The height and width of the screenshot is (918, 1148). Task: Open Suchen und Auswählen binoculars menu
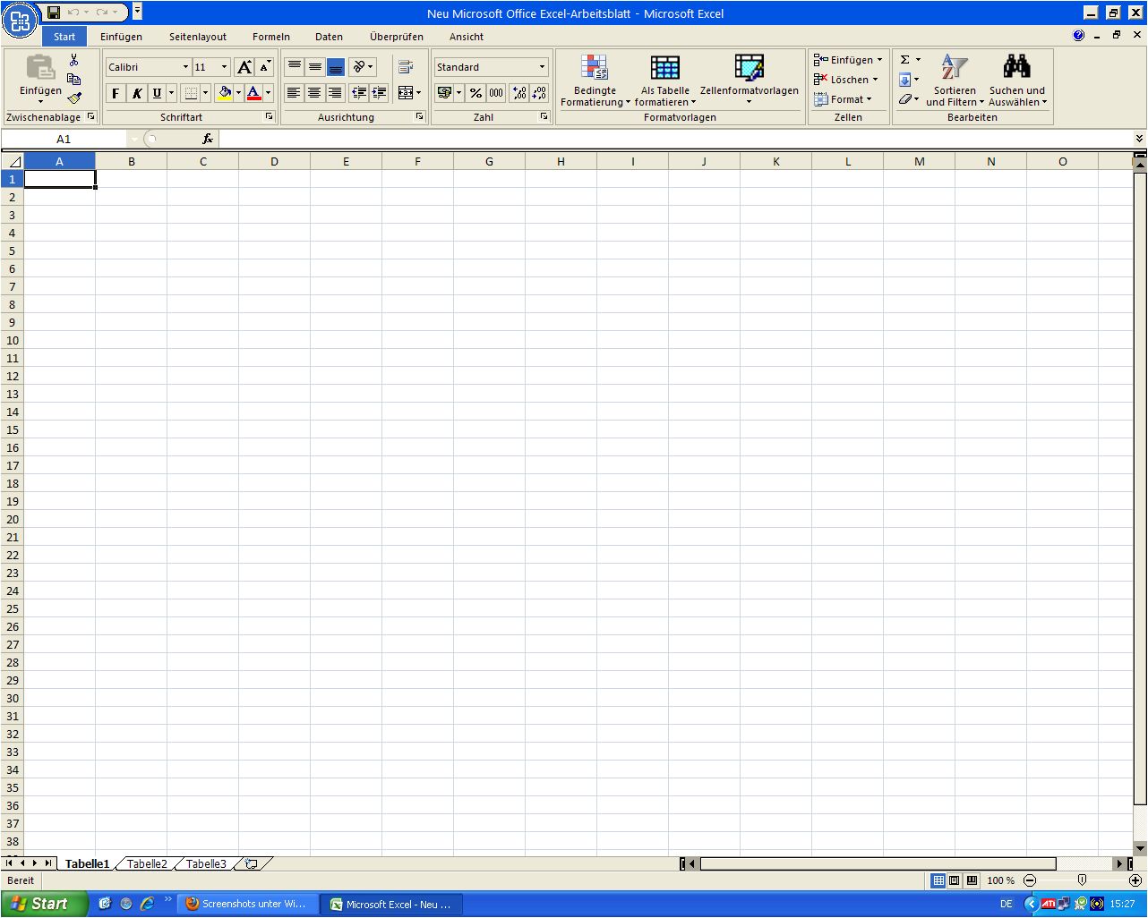(x=1017, y=80)
